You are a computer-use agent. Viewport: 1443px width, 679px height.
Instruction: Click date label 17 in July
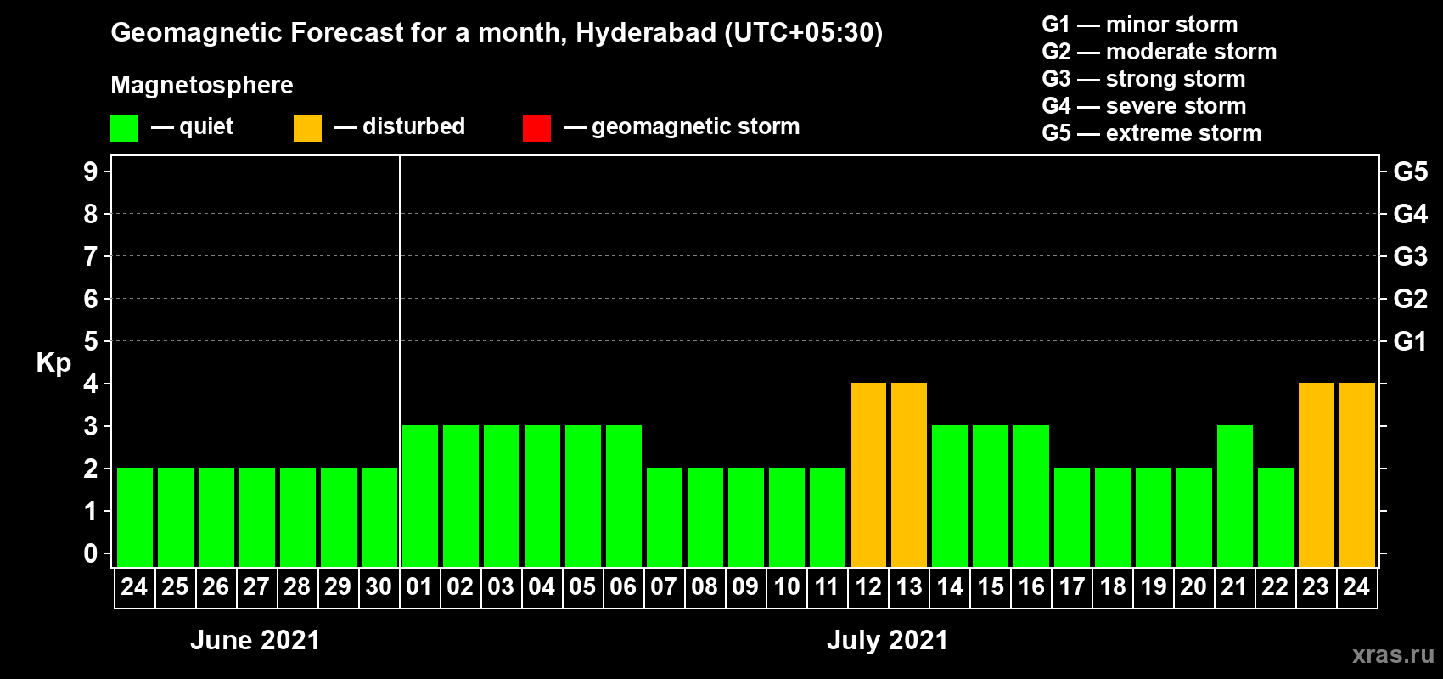tap(1071, 587)
